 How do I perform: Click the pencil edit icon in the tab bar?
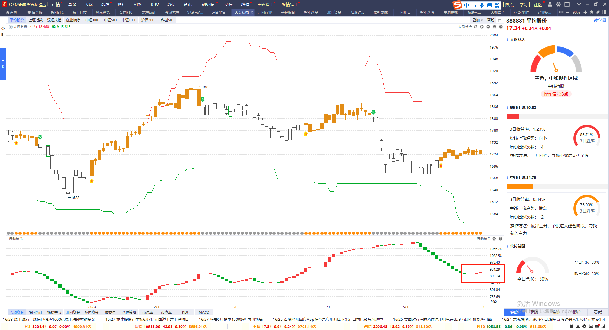[598, 12]
